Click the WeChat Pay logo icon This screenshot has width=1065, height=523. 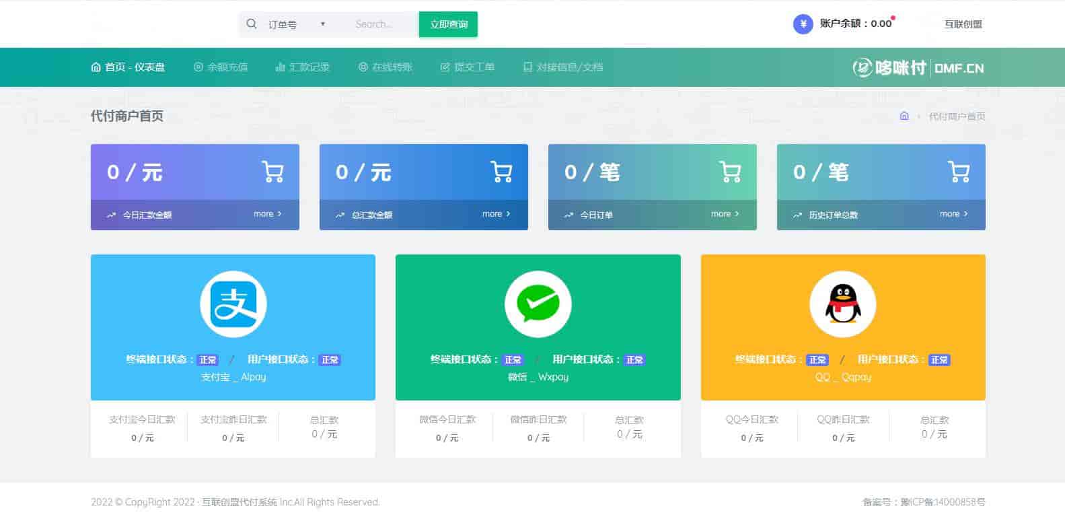coord(538,304)
